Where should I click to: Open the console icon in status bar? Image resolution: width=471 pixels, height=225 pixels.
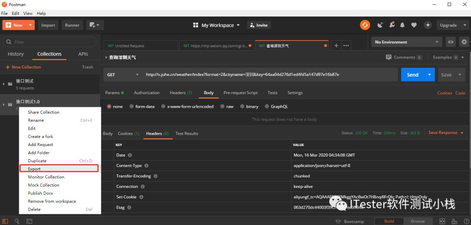pos(29,221)
